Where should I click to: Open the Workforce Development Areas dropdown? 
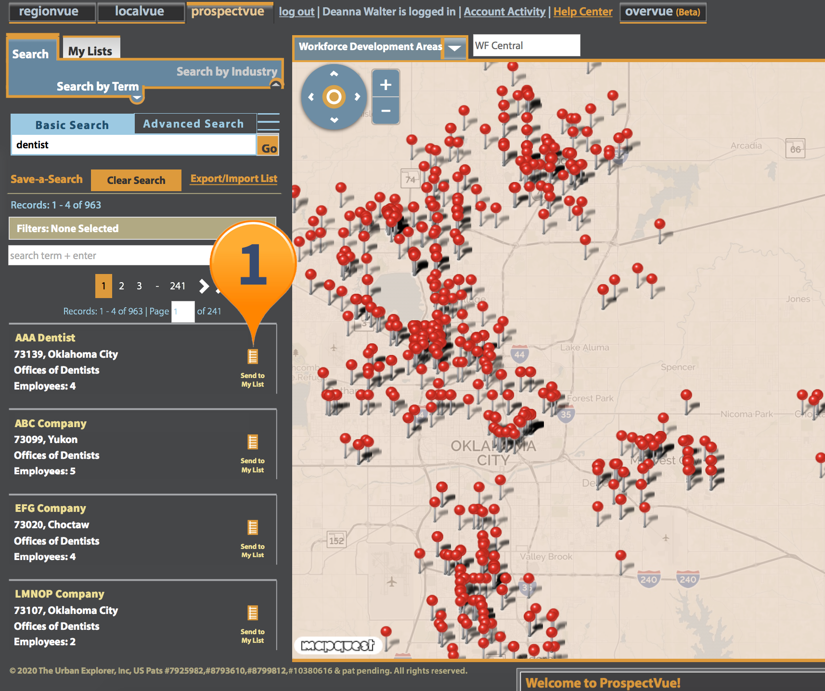(454, 48)
